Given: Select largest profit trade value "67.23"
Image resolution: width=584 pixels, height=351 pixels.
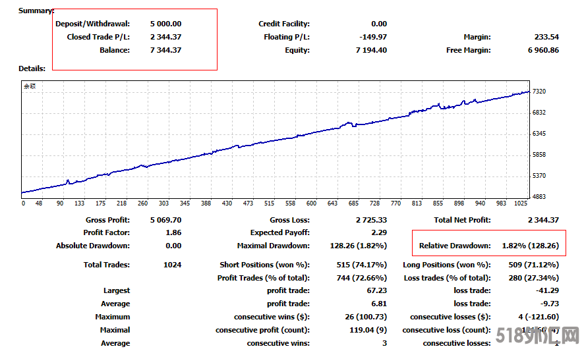Looking at the screenshot, I should (377, 290).
